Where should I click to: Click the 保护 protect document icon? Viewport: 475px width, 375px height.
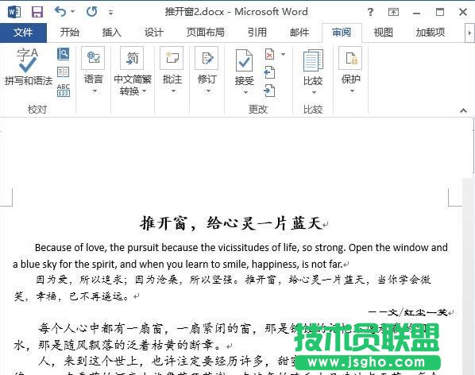(350, 58)
